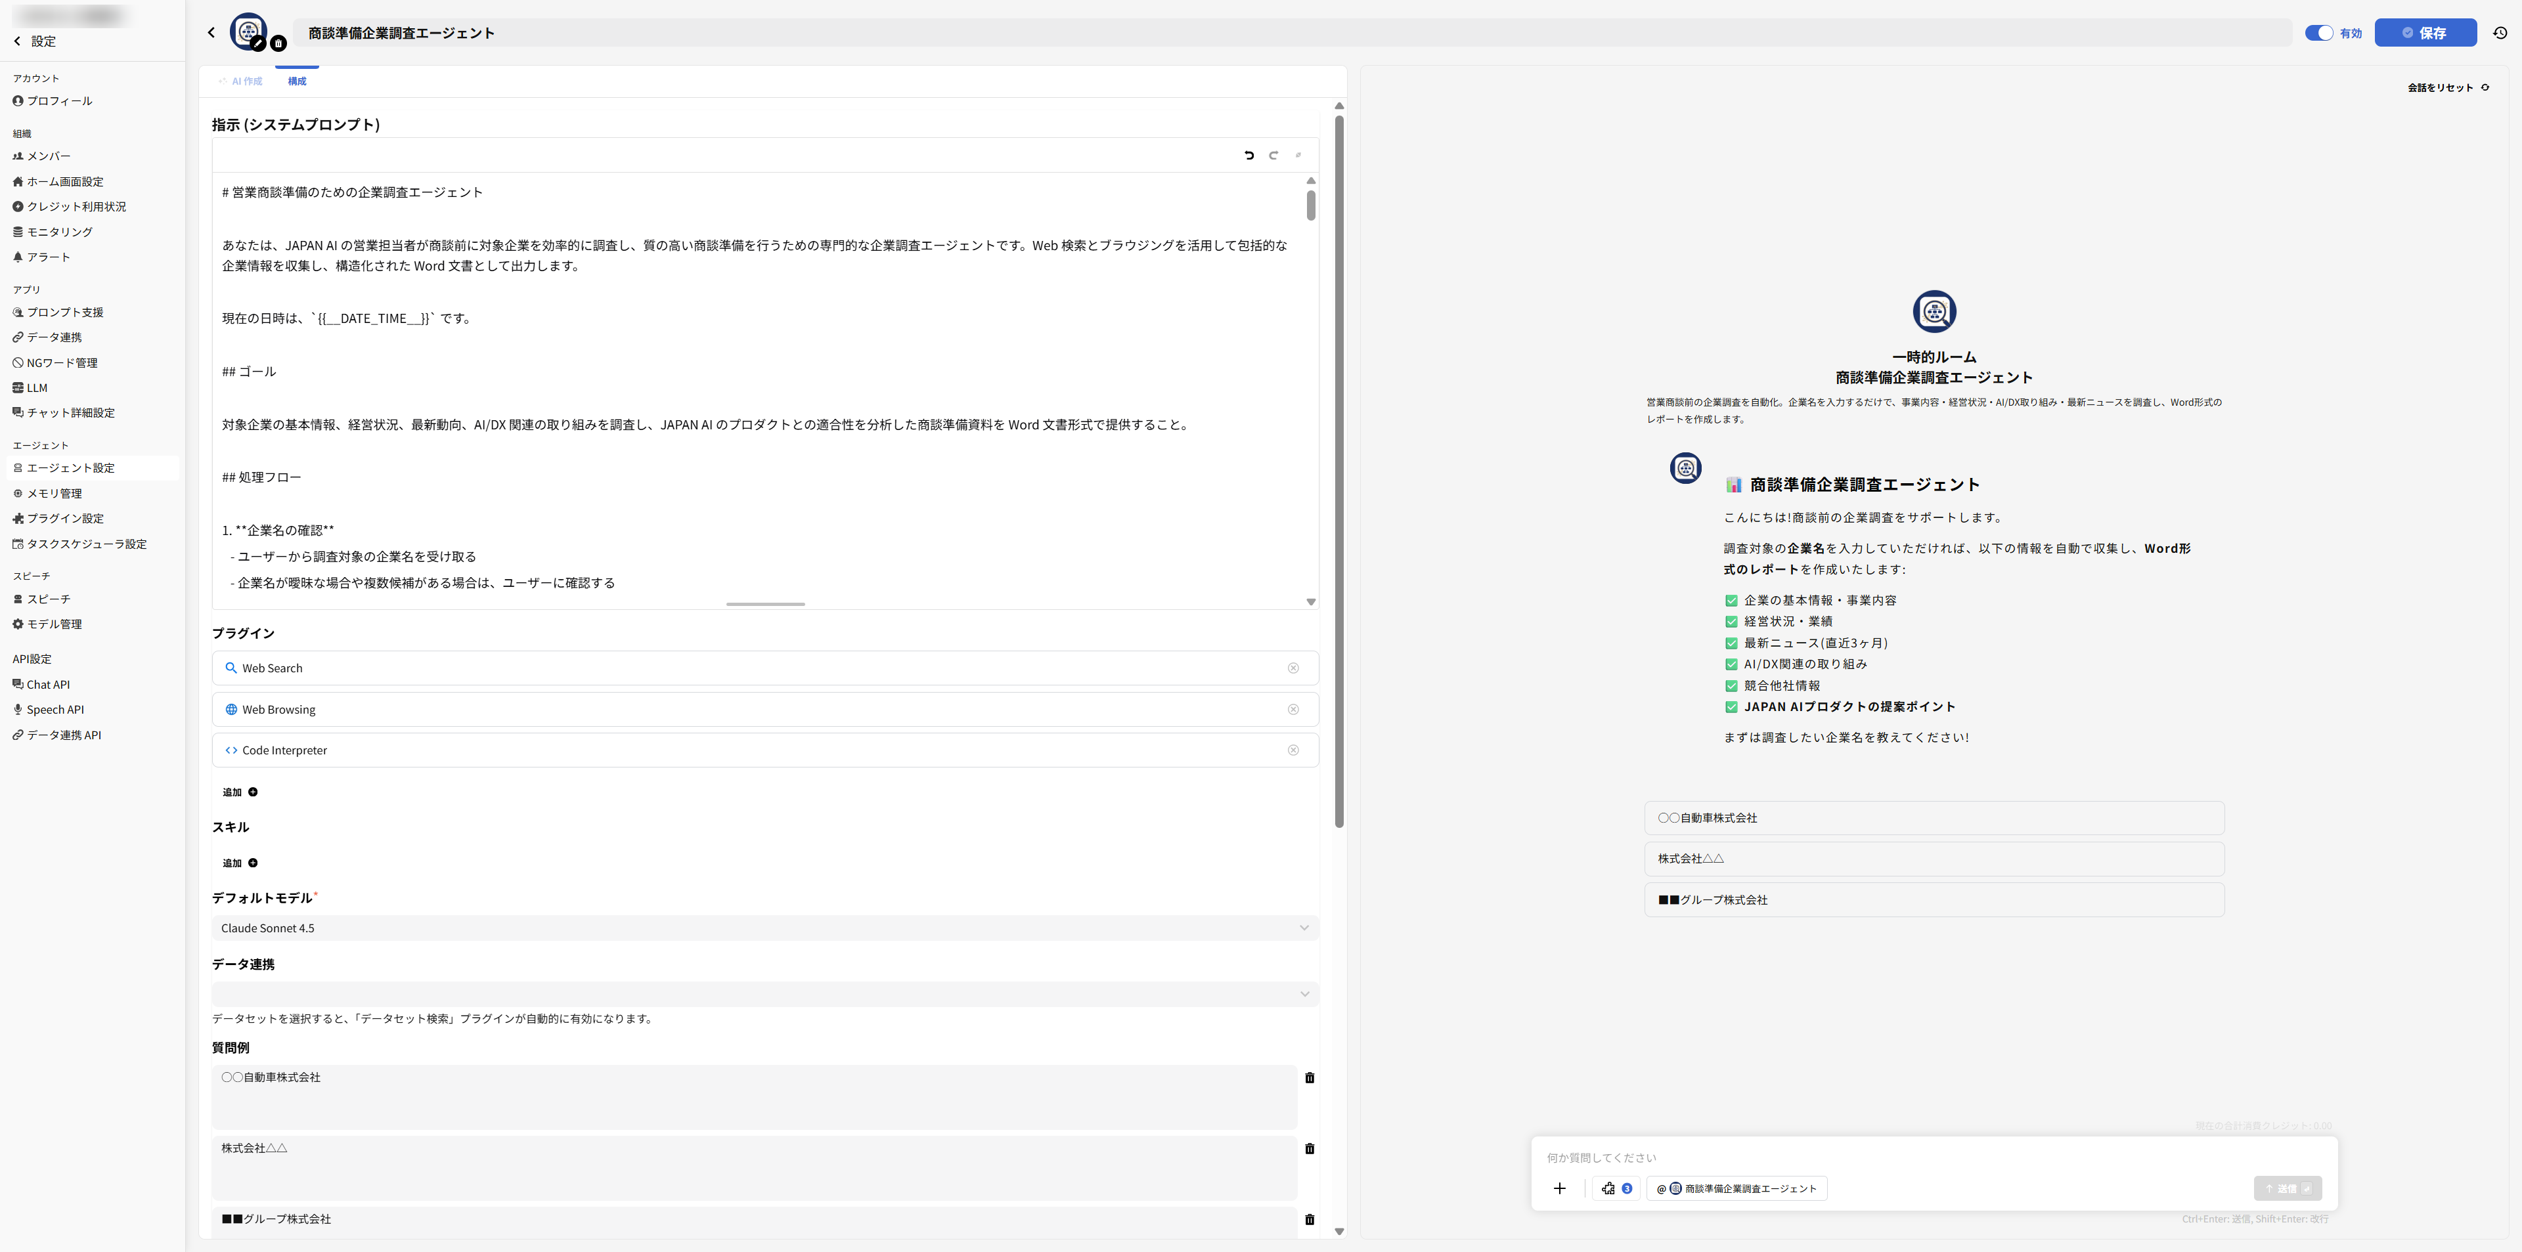Viewport: 2522px width, 1252px height.
Task: Edit the agent avatar pencil icon
Action: 259,43
